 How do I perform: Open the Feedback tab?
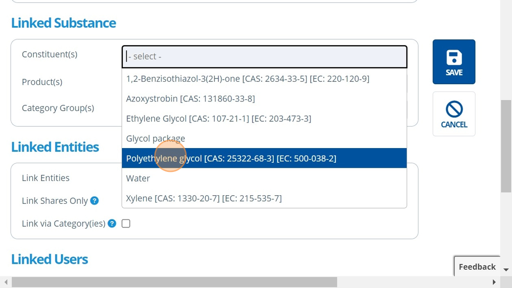point(477,267)
